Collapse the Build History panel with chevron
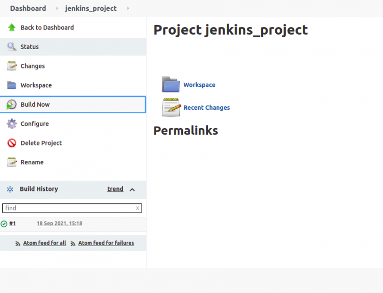383x293 pixels. 132,189
